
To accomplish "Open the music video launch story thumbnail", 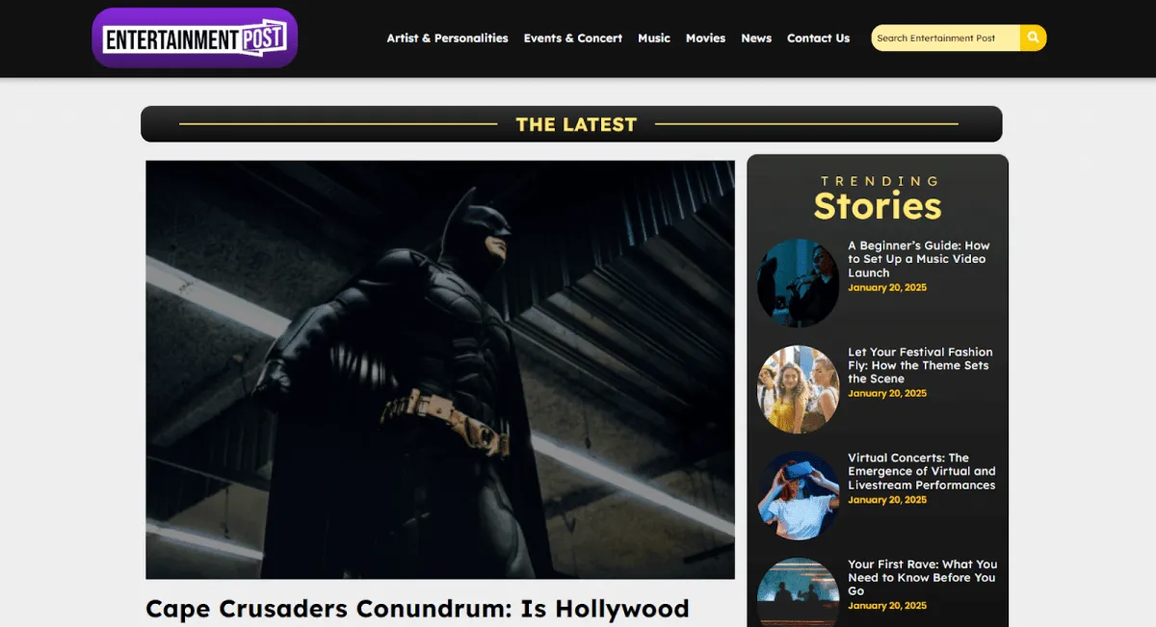I will (x=799, y=283).
